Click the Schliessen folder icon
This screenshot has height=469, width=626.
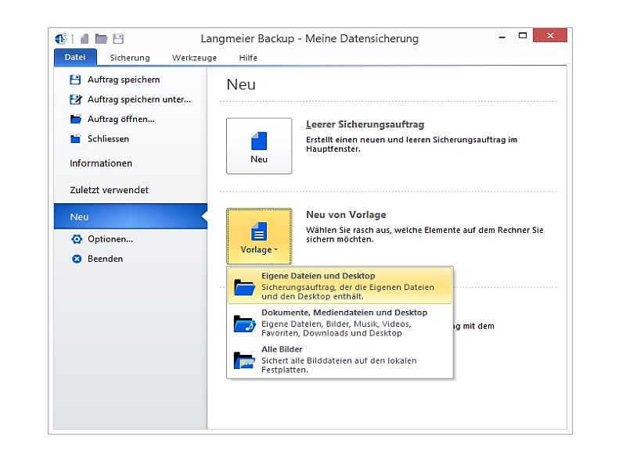click(x=75, y=139)
